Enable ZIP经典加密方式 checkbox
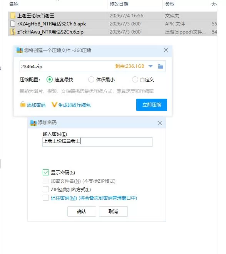The width and height of the screenshot is (226, 254). coord(46,189)
